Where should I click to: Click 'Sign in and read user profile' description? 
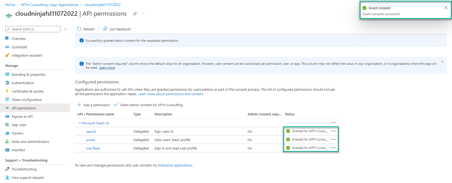pos(176,148)
